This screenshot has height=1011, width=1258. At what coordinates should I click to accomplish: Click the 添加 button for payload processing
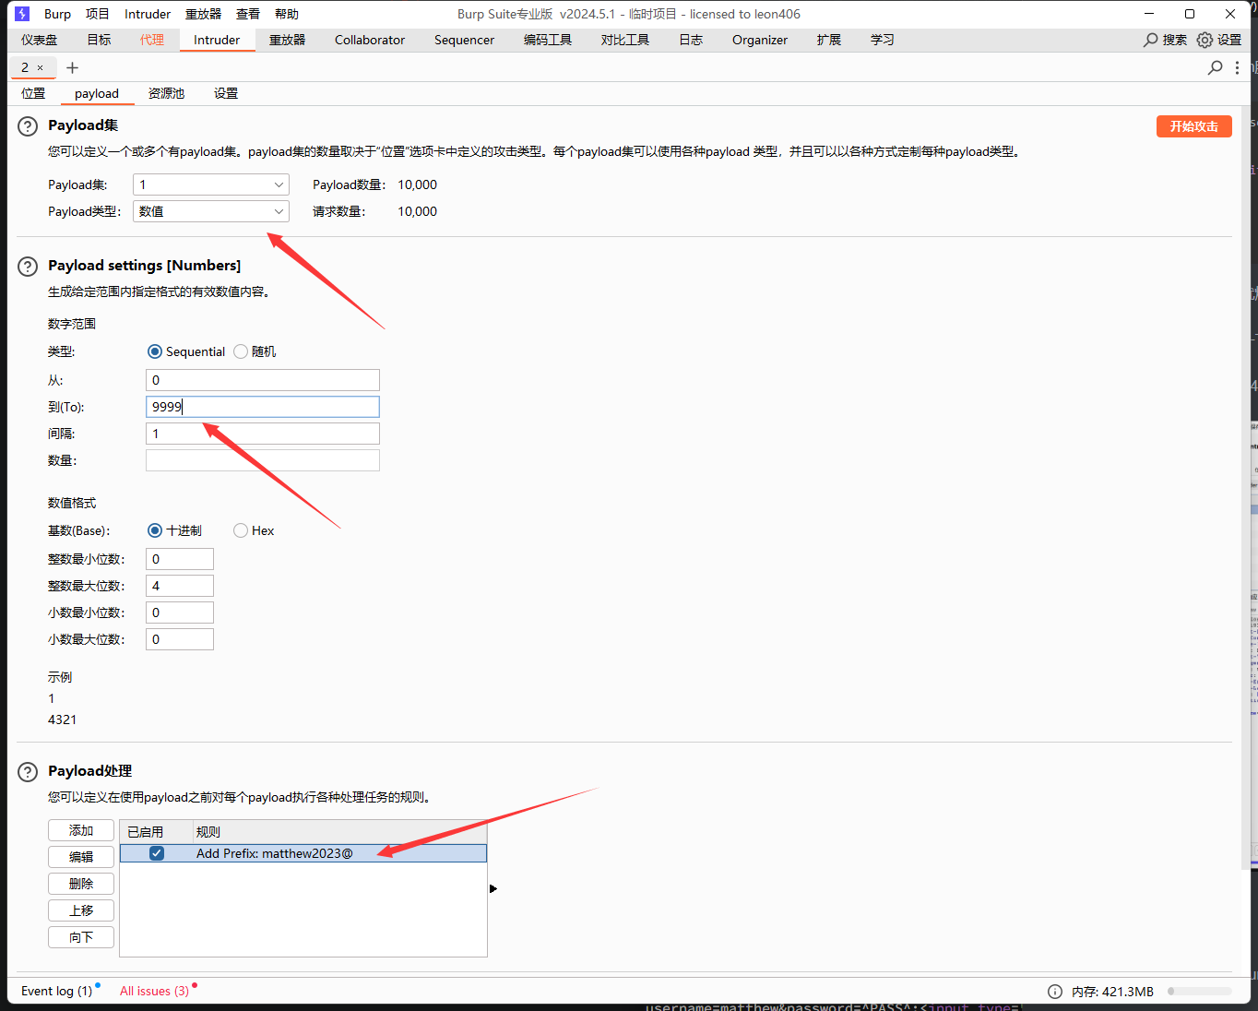click(x=81, y=830)
